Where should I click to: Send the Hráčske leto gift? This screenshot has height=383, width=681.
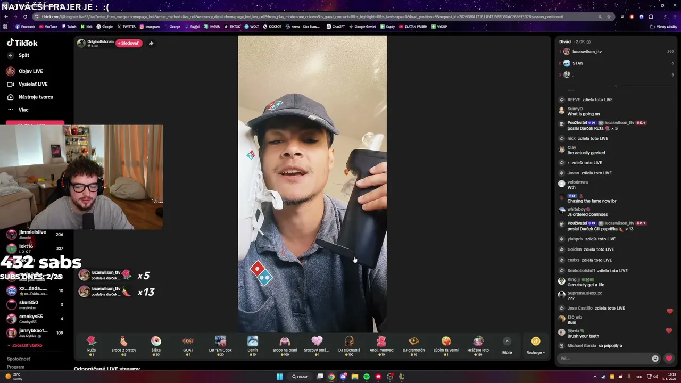pyautogui.click(x=478, y=345)
